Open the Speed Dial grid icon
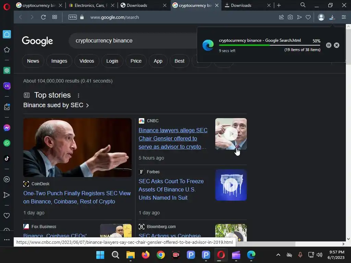351x263 pixels. [x=55, y=17]
